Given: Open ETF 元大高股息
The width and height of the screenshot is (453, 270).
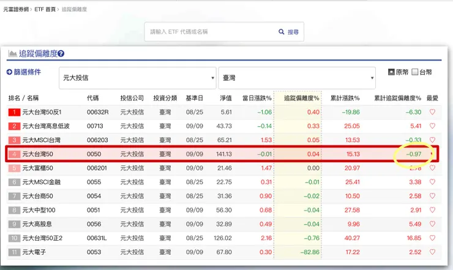Looking at the screenshot, I should tap(37, 224).
